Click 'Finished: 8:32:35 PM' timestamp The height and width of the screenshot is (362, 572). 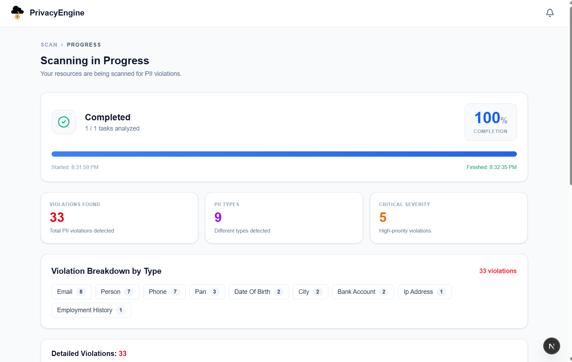click(x=491, y=167)
